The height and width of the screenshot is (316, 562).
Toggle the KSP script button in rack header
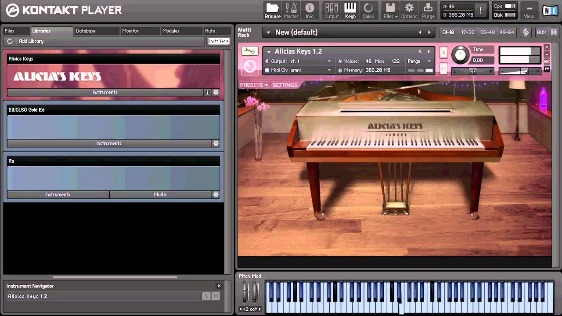click(526, 32)
